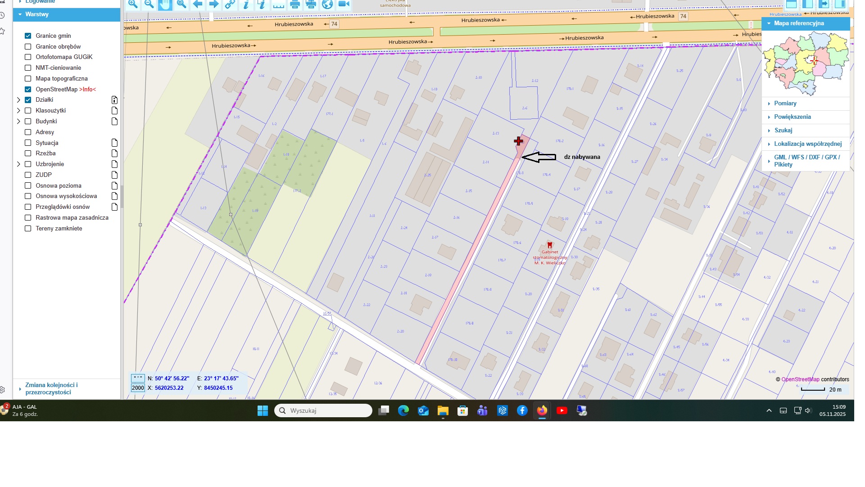Click the globe icon in toolbar

(327, 5)
